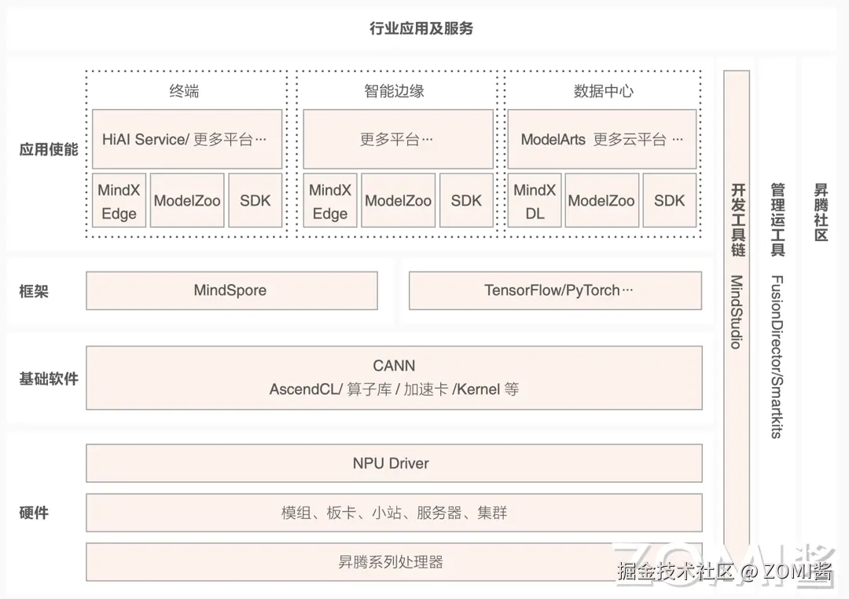Click ModelZoo box under 智能边缘

[x=398, y=200]
